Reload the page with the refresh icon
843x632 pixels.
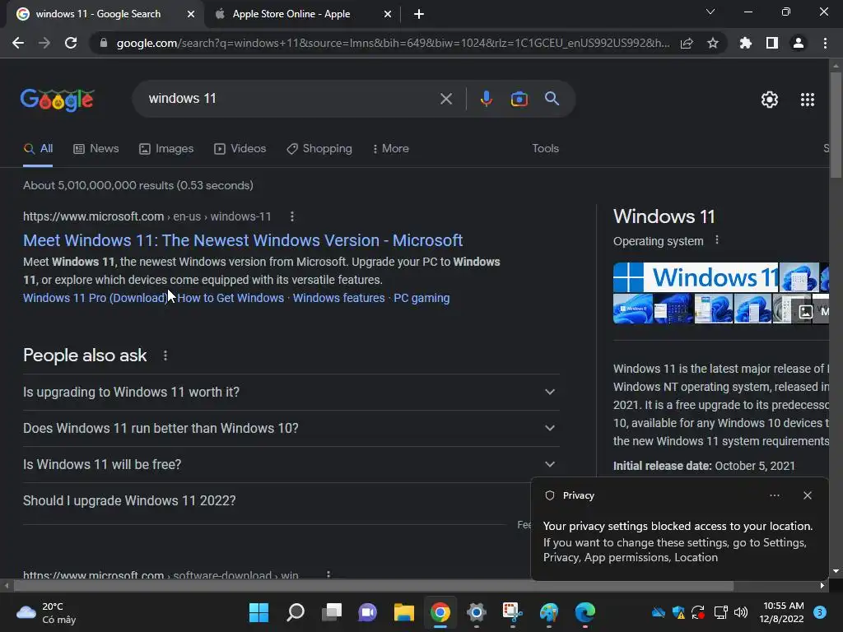(x=71, y=43)
